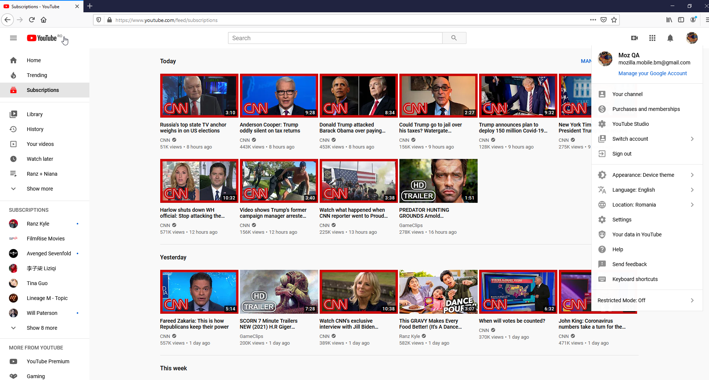This screenshot has height=380, width=709.
Task: Open Purchases and memberships
Action: coord(647,109)
